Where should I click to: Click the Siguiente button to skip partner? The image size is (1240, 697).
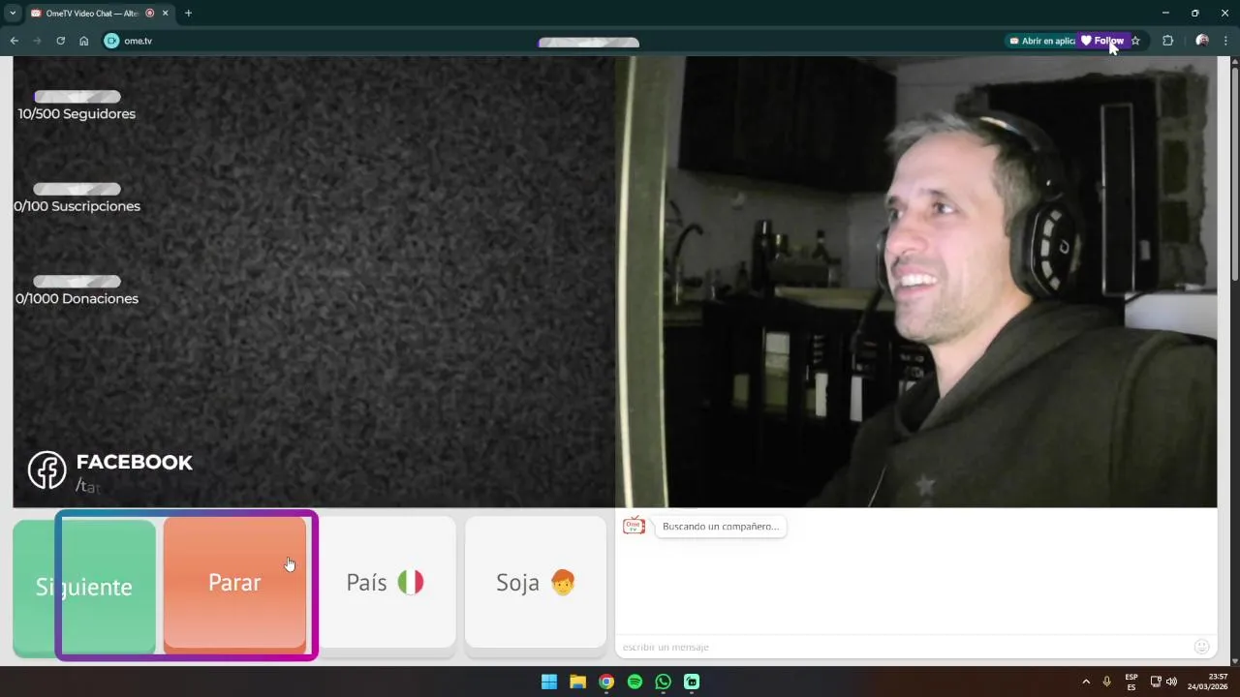(x=84, y=587)
